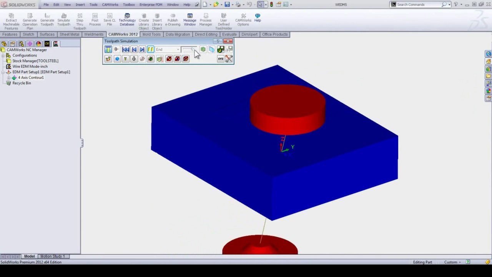Viewport: 492px width, 277px height.
Task: Click Process Manager button
Action: tap(206, 20)
